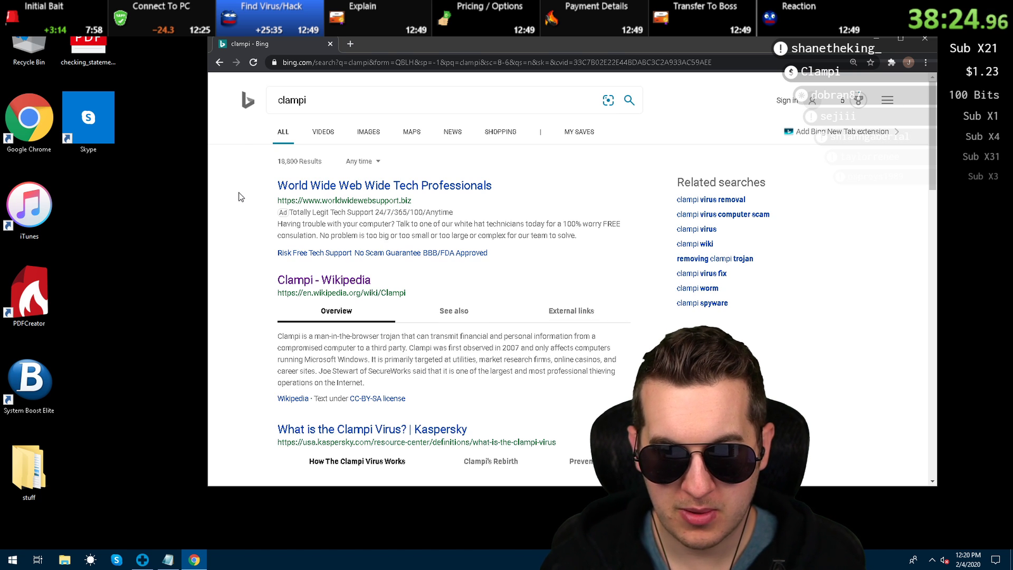Viewport: 1013px width, 570px height.
Task: Select the See also tab
Action: tap(454, 311)
